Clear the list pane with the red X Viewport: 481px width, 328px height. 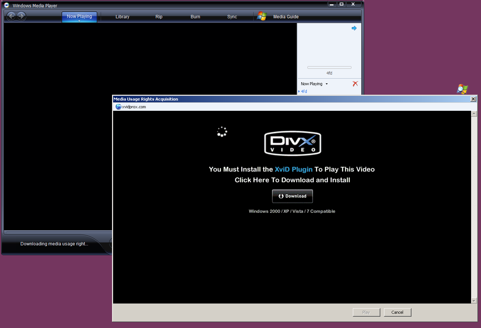pyautogui.click(x=355, y=84)
